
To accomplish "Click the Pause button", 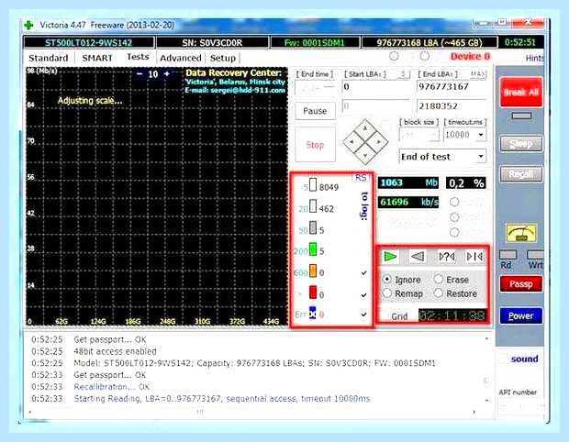I will (315, 111).
